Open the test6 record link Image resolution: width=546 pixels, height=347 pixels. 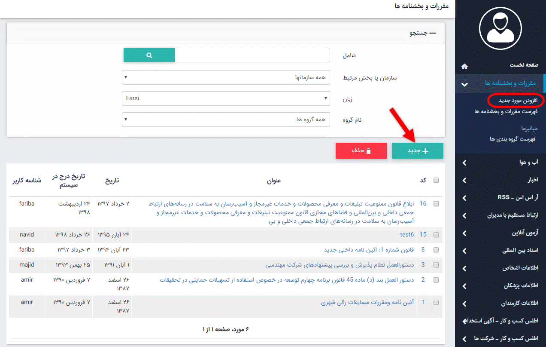click(x=407, y=235)
